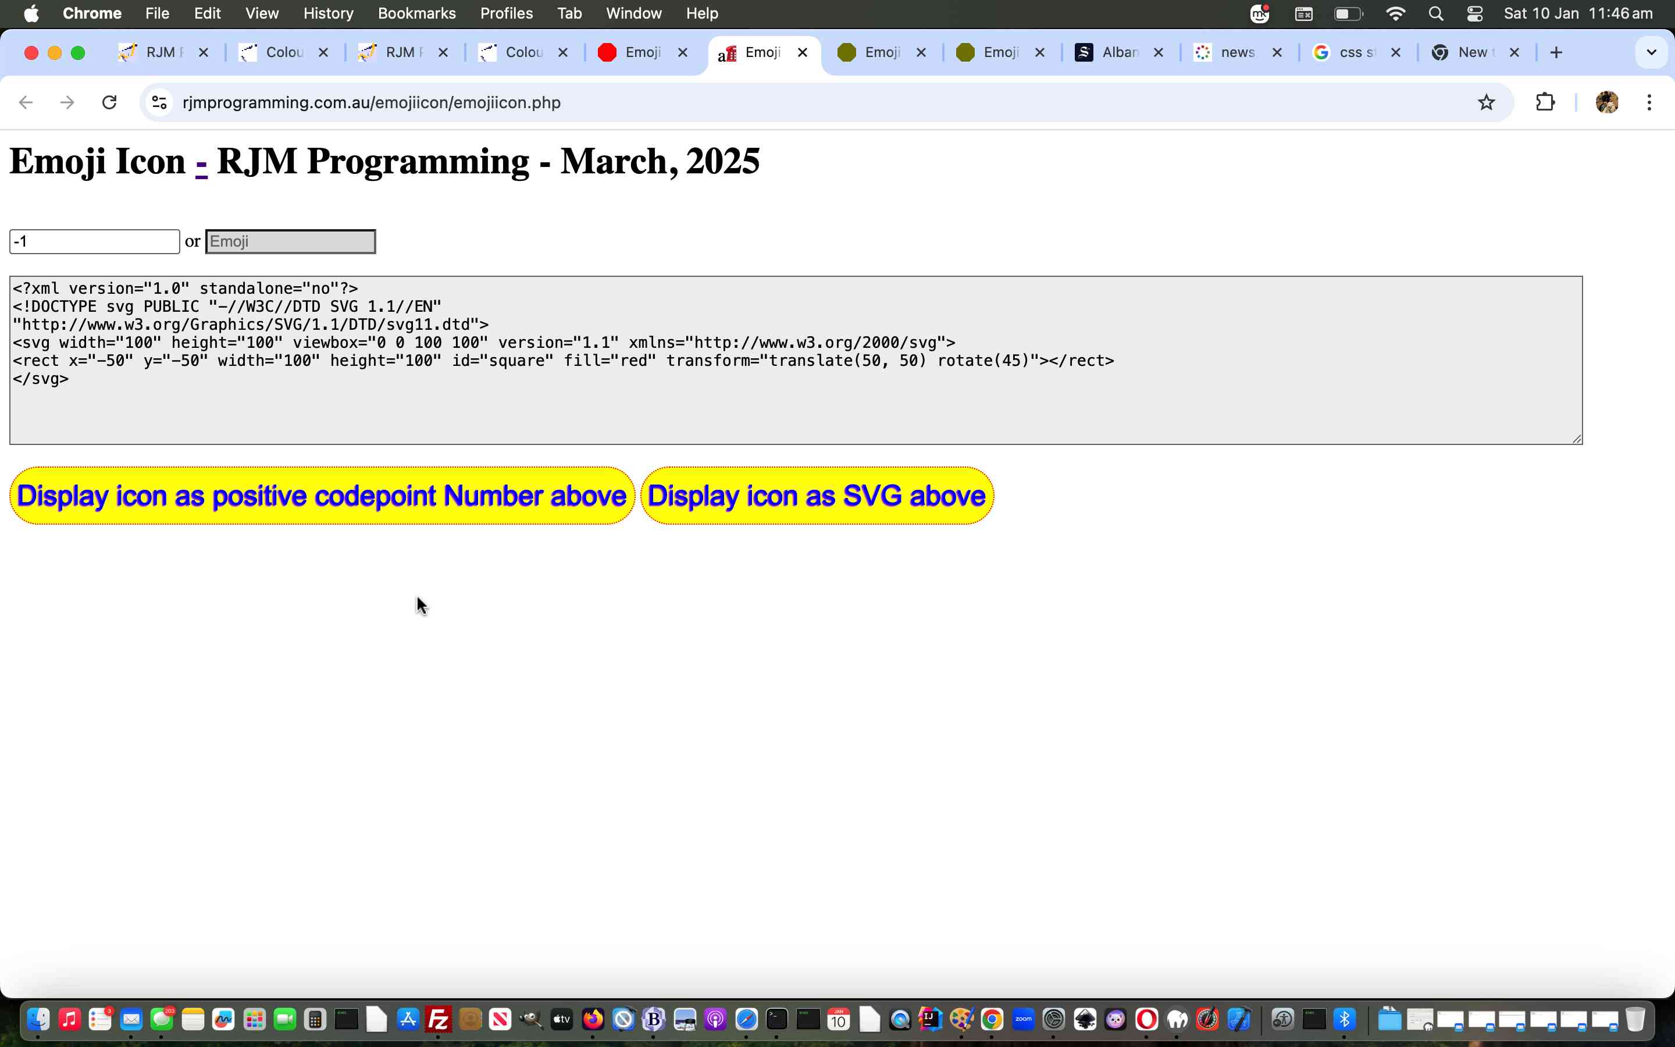Image resolution: width=1675 pixels, height=1047 pixels.
Task: Open Spotlight search in menu bar
Action: tap(1435, 14)
